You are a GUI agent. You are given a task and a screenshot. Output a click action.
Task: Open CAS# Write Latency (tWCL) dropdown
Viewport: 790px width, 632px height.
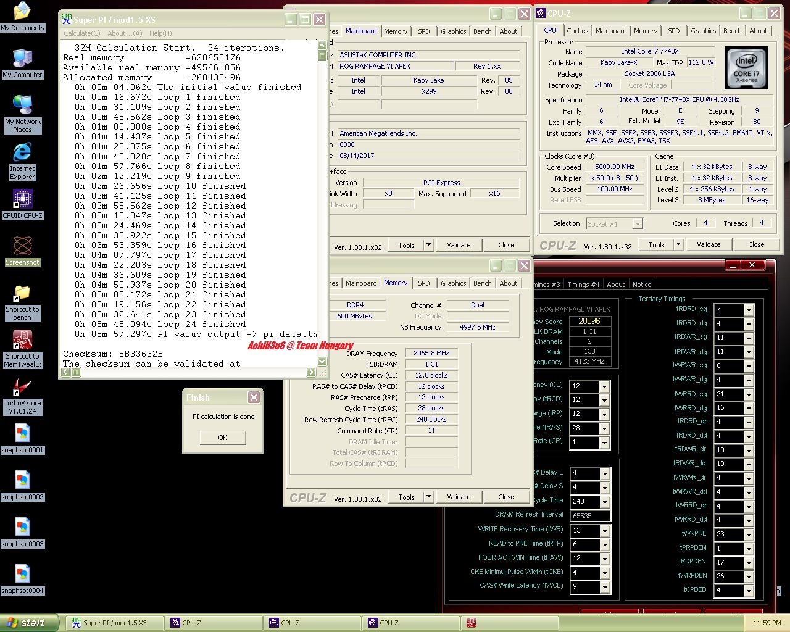[x=604, y=587]
